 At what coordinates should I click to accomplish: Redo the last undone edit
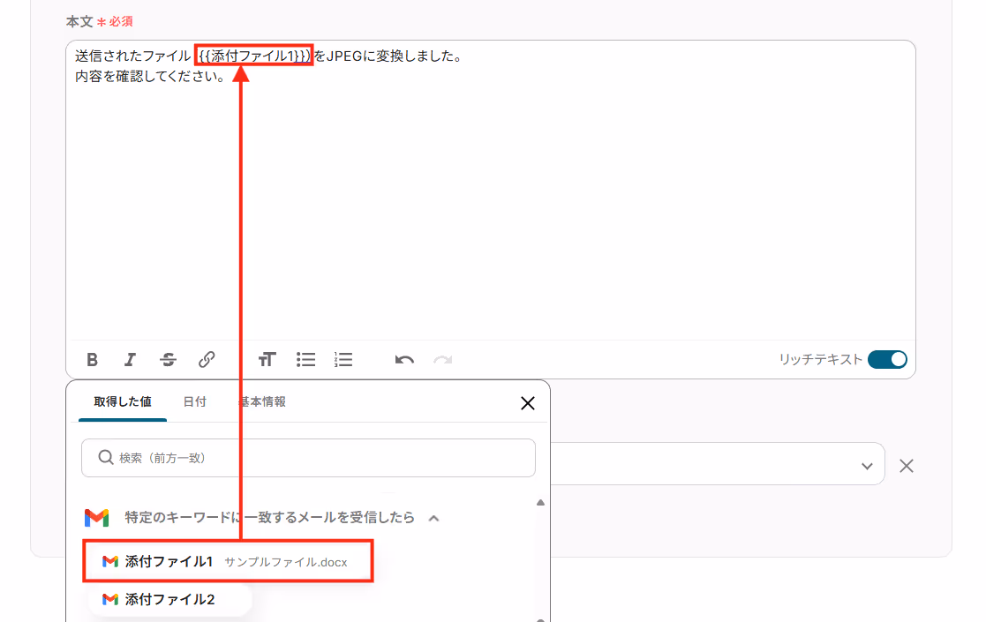point(443,359)
